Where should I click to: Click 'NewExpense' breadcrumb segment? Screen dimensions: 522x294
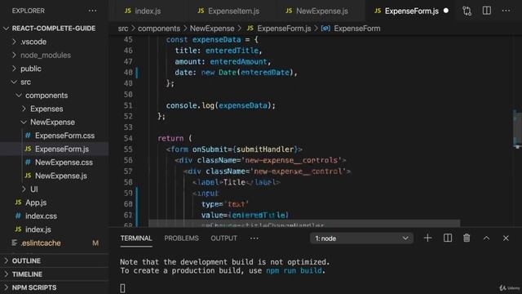[212, 29]
